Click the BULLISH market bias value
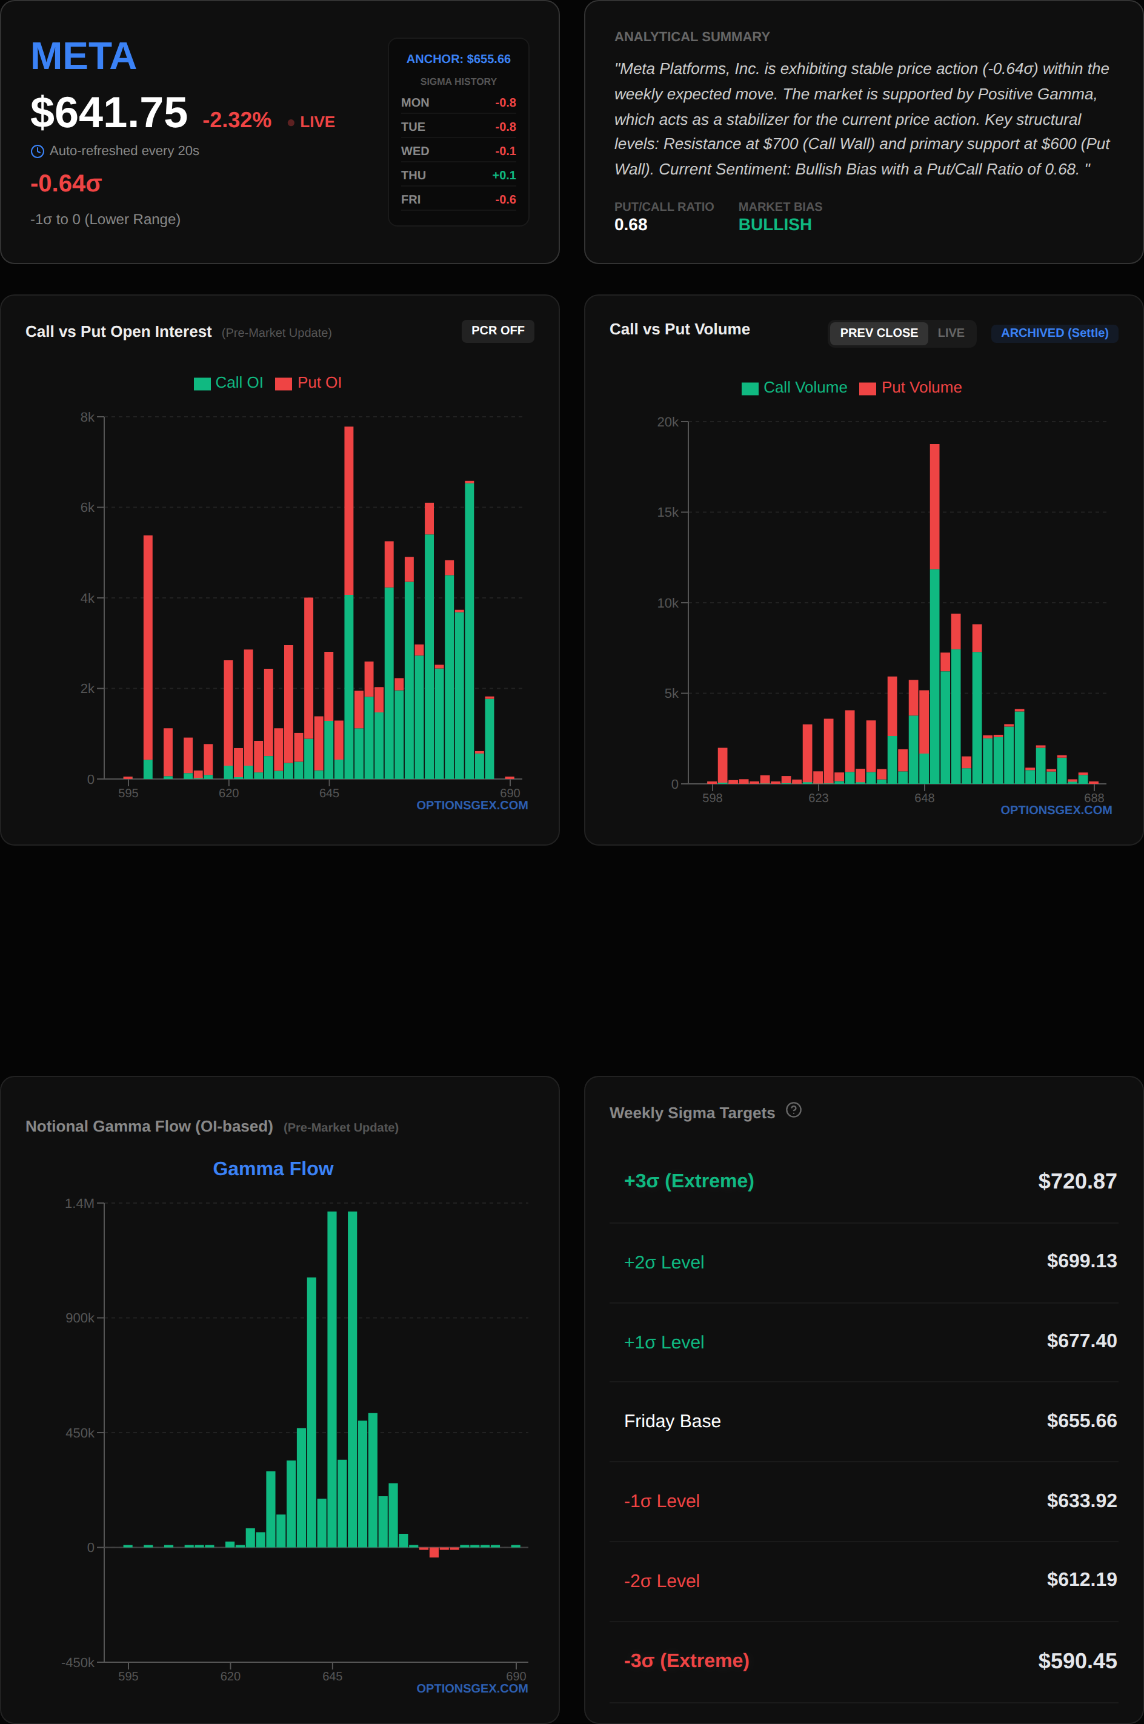 [775, 225]
